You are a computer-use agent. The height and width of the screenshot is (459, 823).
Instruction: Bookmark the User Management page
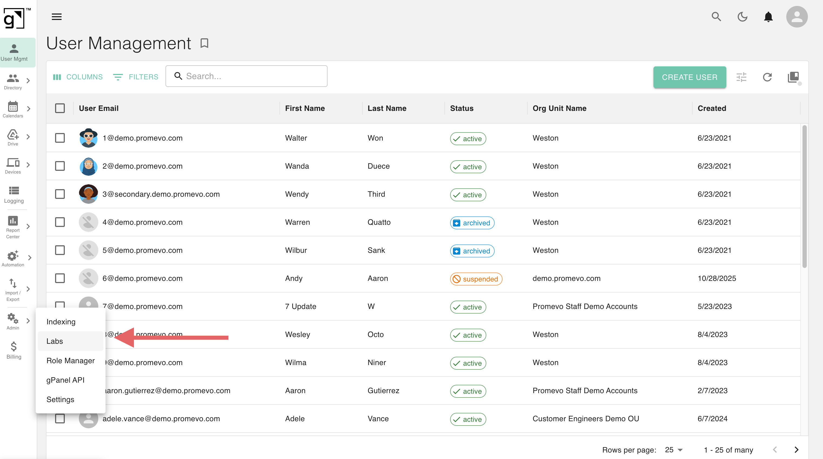coord(204,43)
